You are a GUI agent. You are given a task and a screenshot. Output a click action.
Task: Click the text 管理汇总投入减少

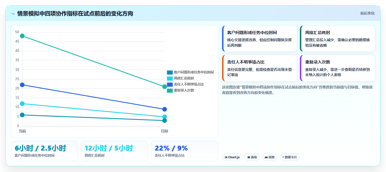coord(320,40)
